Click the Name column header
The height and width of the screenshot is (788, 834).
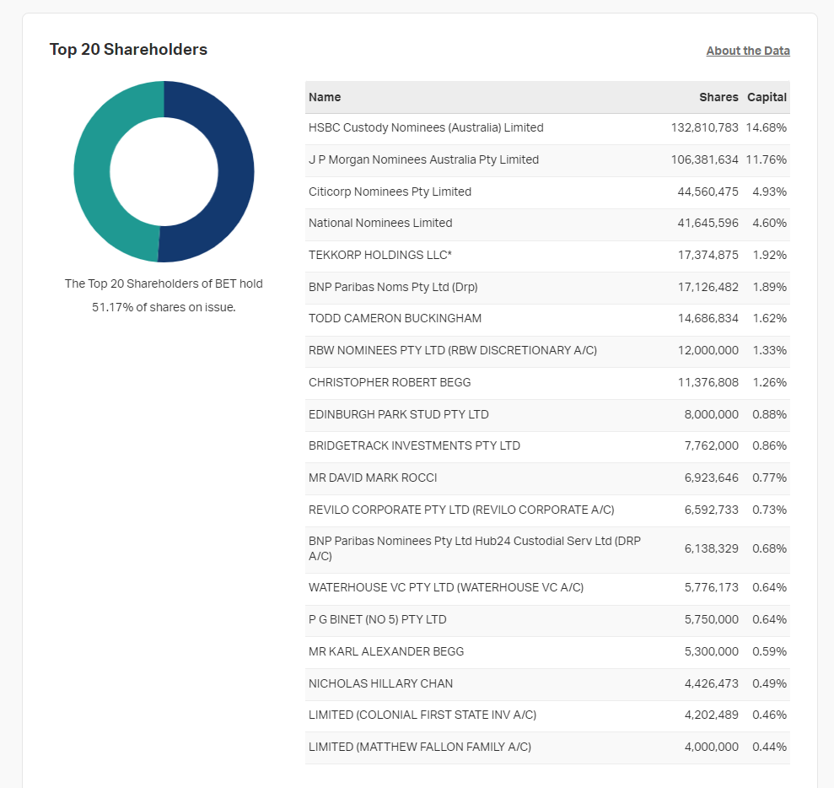pos(325,97)
